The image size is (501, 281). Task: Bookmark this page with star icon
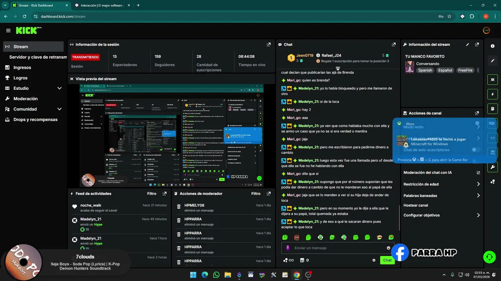449,16
